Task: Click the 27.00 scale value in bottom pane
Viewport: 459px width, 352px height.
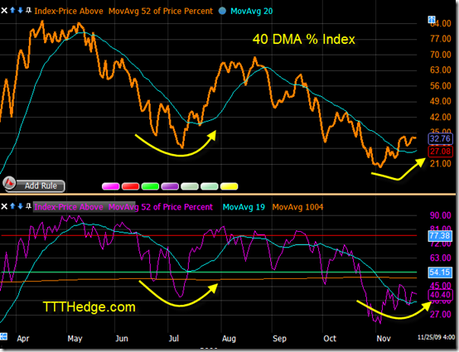Action: click(x=441, y=314)
